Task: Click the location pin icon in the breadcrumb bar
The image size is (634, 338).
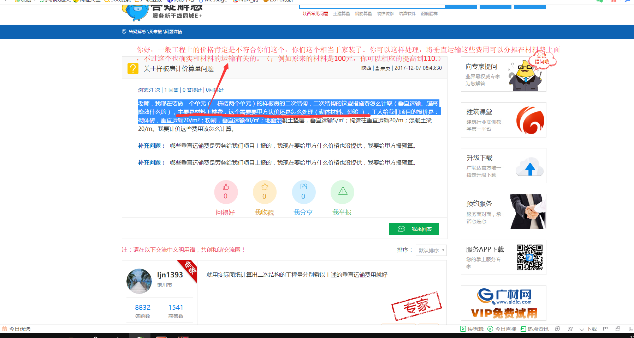Action: 124,32
